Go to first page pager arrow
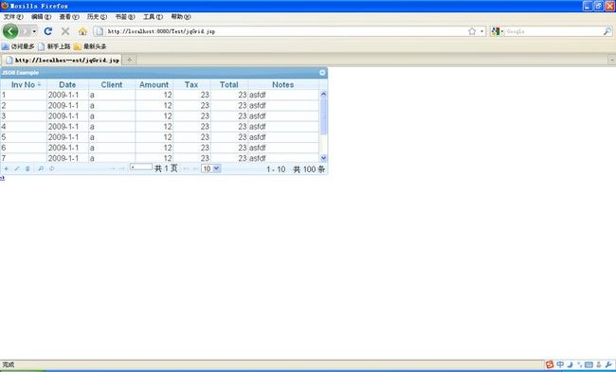616x372 pixels. pos(112,168)
